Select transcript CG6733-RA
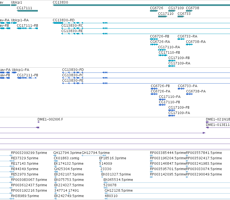 (x=188, y=36)
